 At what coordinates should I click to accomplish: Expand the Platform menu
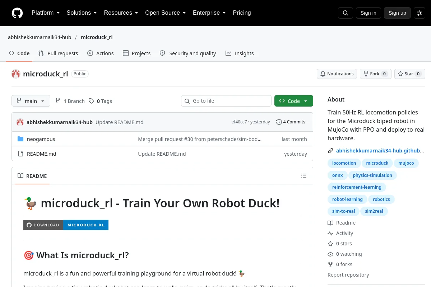(45, 13)
